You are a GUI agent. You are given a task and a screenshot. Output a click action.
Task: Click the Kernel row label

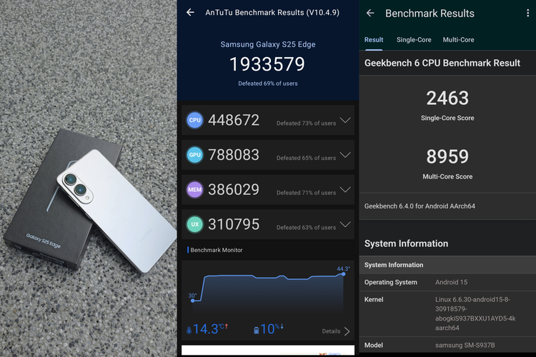click(x=374, y=300)
